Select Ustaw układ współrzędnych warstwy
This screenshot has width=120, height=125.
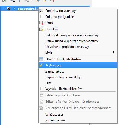(x=72, y=41)
